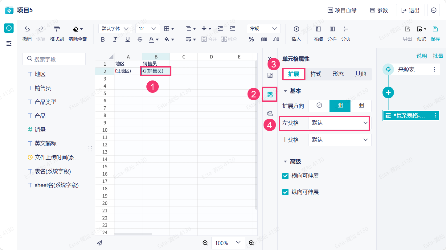Switch to the 其他 tab
This screenshot has width=446, height=250.
[x=360, y=74]
